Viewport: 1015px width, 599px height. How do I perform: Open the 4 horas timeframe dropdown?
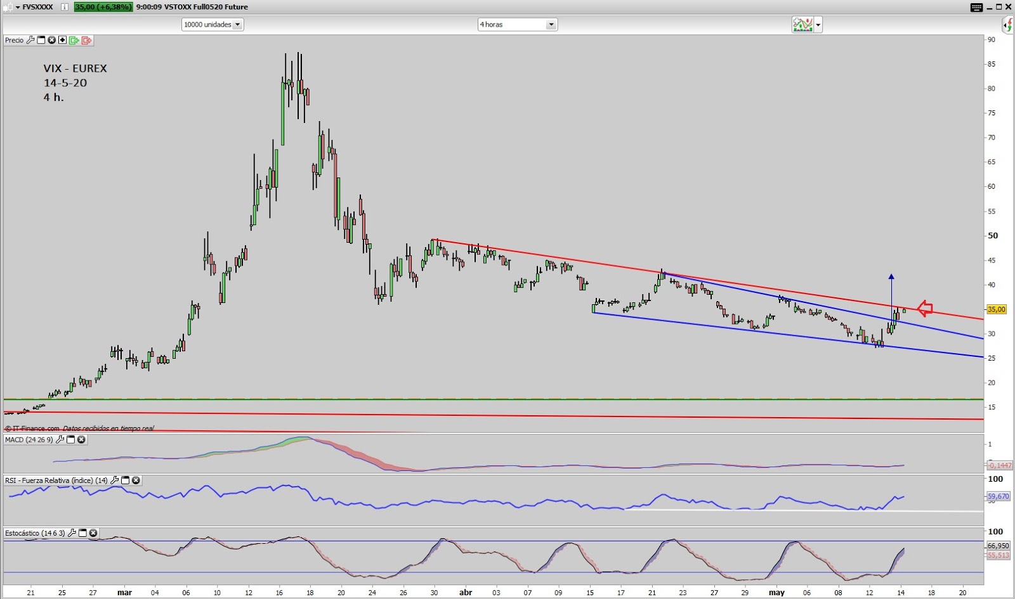(517, 25)
